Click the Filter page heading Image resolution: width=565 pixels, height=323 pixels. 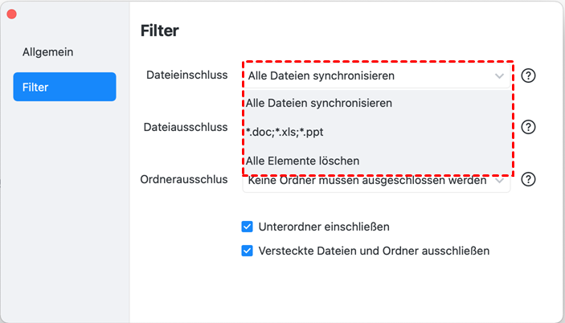coord(159,31)
